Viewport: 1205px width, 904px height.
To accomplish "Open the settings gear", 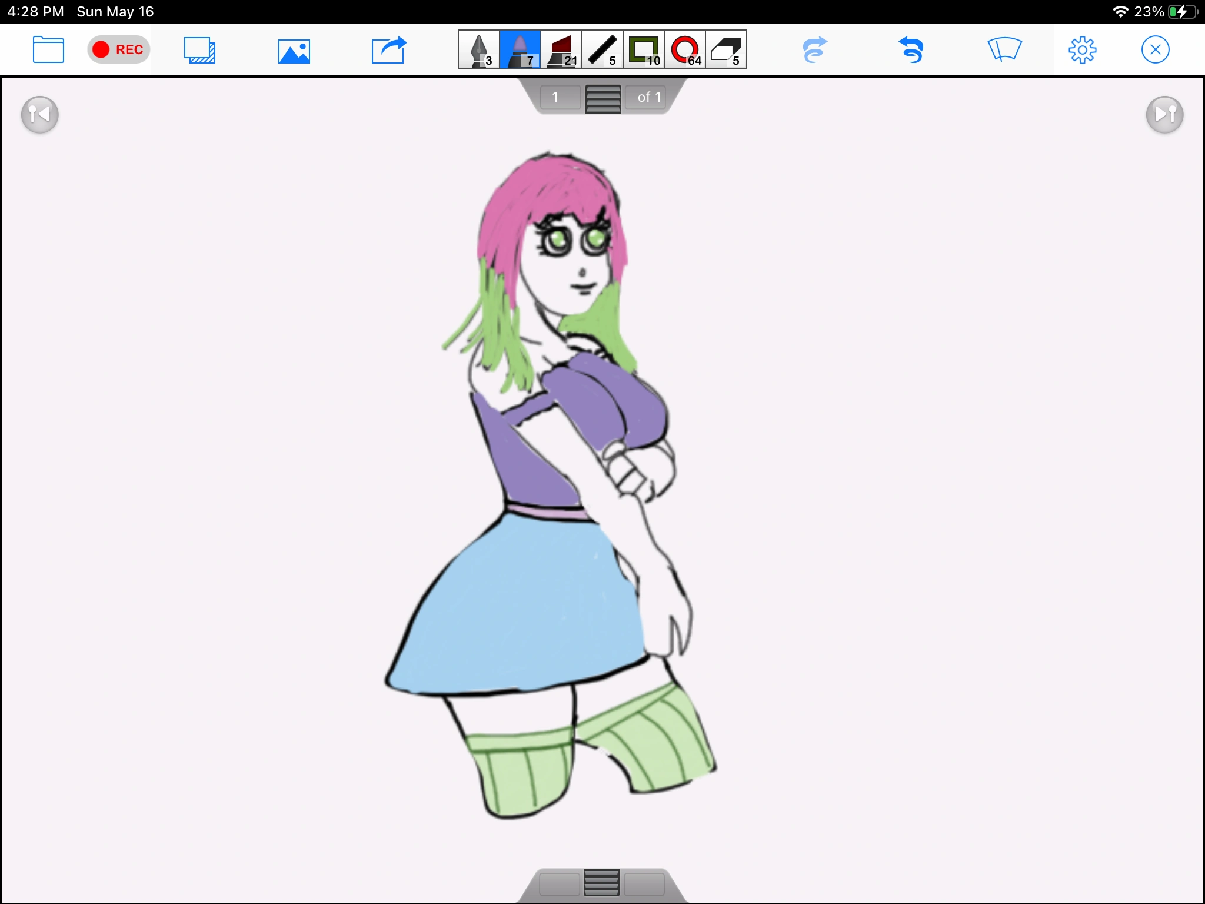I will coord(1081,50).
